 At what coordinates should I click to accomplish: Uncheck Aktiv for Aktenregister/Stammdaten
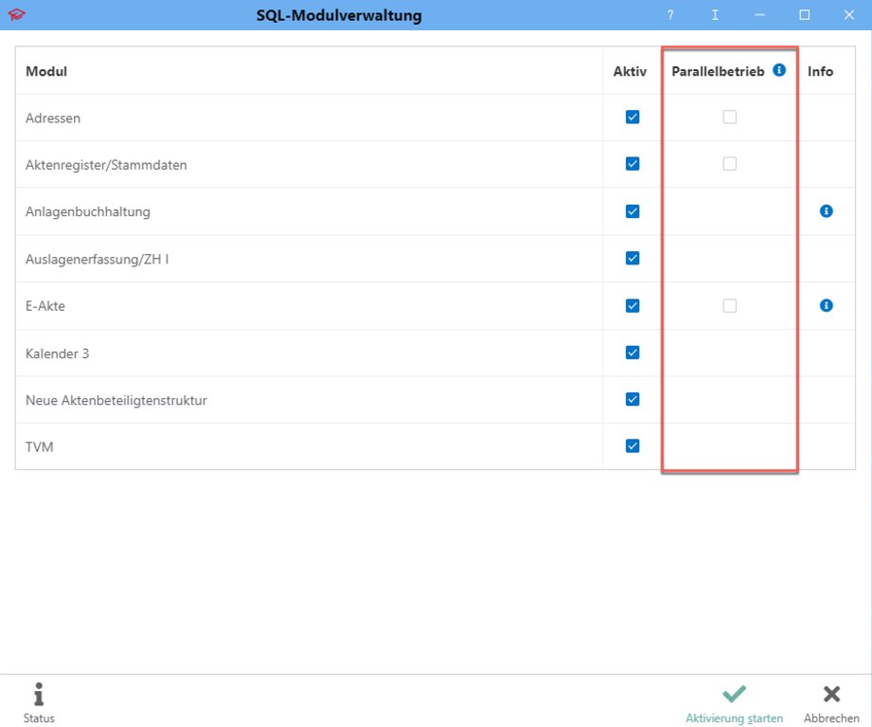point(632,164)
